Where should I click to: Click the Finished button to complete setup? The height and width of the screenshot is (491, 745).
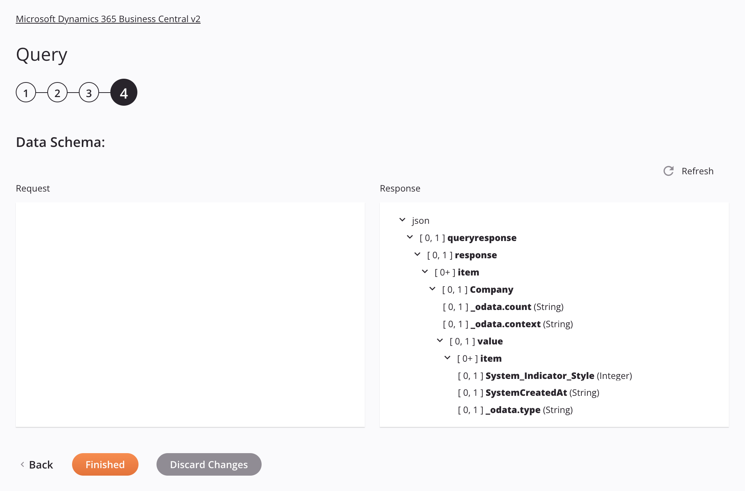click(x=105, y=464)
